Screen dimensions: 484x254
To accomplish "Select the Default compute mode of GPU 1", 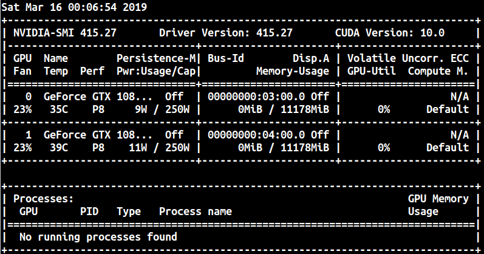I will coord(447,148).
